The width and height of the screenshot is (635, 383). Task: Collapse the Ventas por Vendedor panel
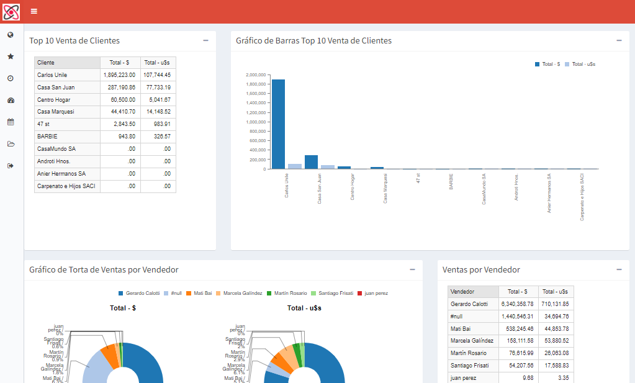pos(619,269)
